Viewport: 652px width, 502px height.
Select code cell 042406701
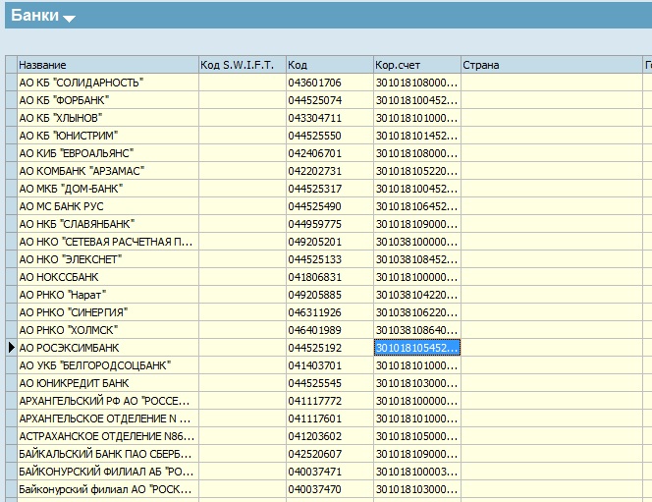point(330,153)
